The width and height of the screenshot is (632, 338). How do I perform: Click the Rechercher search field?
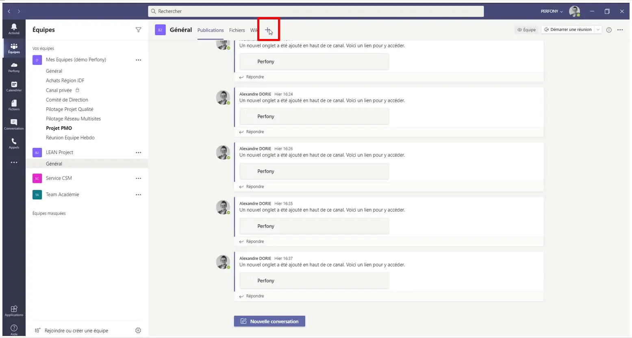[x=315, y=11]
